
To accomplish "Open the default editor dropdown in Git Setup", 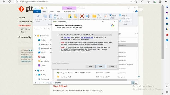I will (x=84, y=35).
